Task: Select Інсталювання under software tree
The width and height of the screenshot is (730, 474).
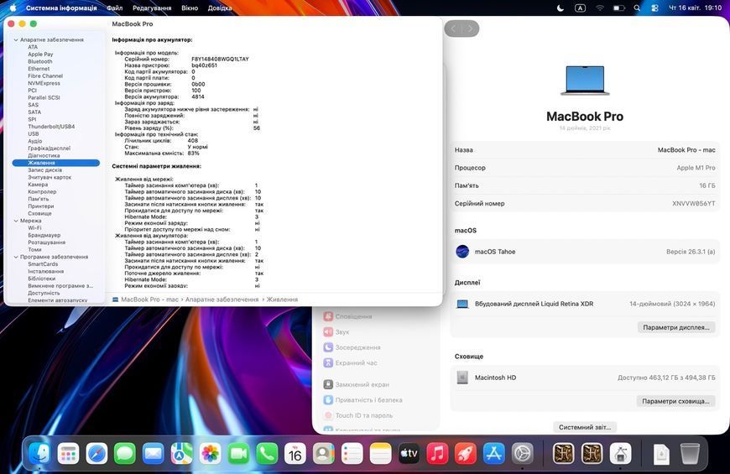Action: click(46, 272)
